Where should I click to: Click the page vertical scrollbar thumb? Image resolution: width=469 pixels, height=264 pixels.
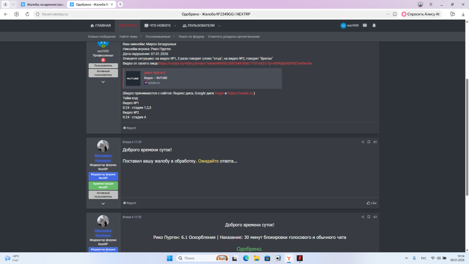[x=467, y=137]
